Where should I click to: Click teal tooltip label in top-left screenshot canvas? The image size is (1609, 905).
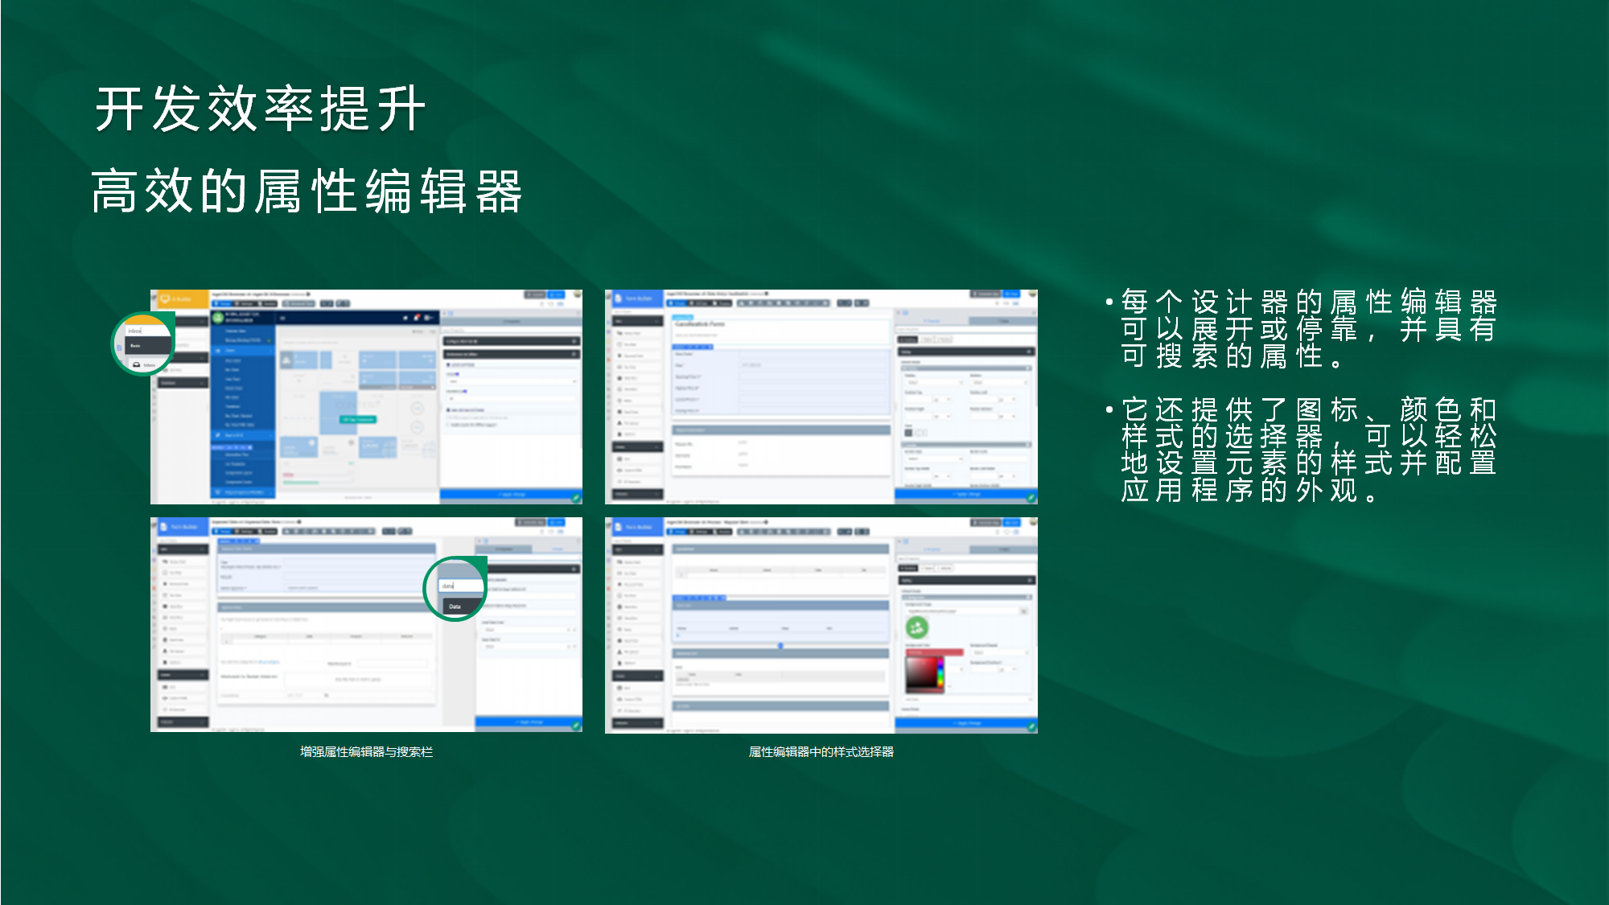[x=357, y=419]
